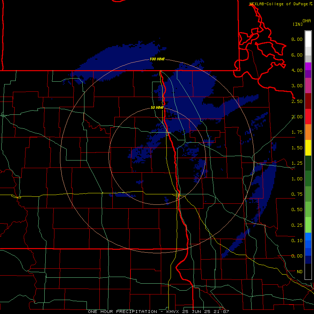The width and height of the screenshot is (314, 314).
Task: Select the yellow swatch on the scale
Action: tap(308, 148)
